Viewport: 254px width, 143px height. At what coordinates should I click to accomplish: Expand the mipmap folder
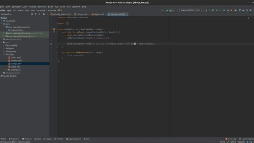[x=4, y=51]
